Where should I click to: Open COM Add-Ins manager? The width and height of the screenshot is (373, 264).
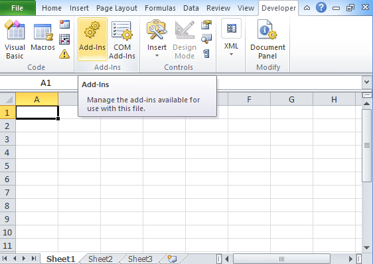[x=122, y=39]
